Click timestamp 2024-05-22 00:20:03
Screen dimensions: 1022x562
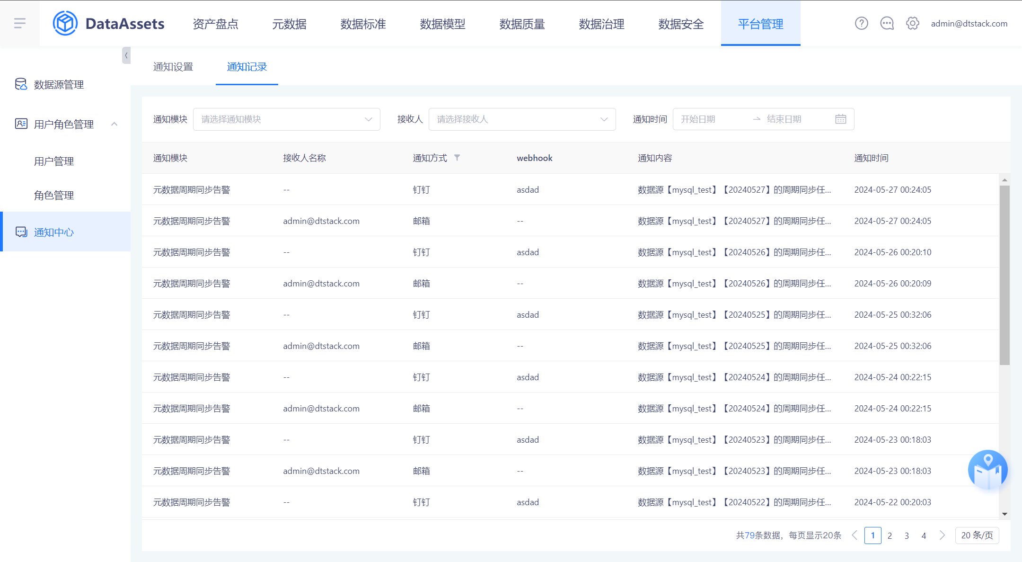(x=893, y=502)
